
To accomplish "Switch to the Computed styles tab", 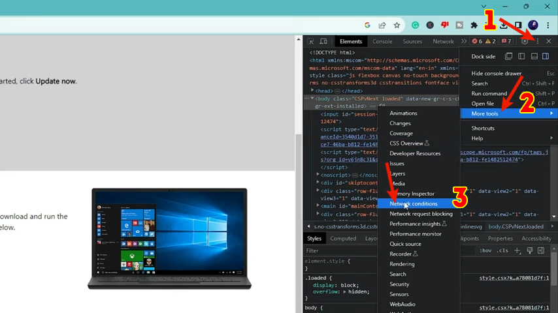I will [x=343, y=239].
